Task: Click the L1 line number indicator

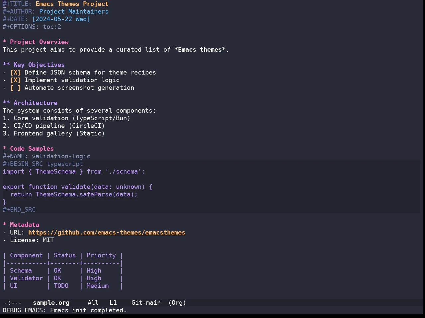Action: pyautogui.click(x=113, y=303)
